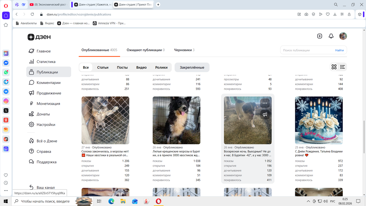Switch to Ожидают публикации tab
The width and height of the screenshot is (366, 206).
click(x=145, y=50)
